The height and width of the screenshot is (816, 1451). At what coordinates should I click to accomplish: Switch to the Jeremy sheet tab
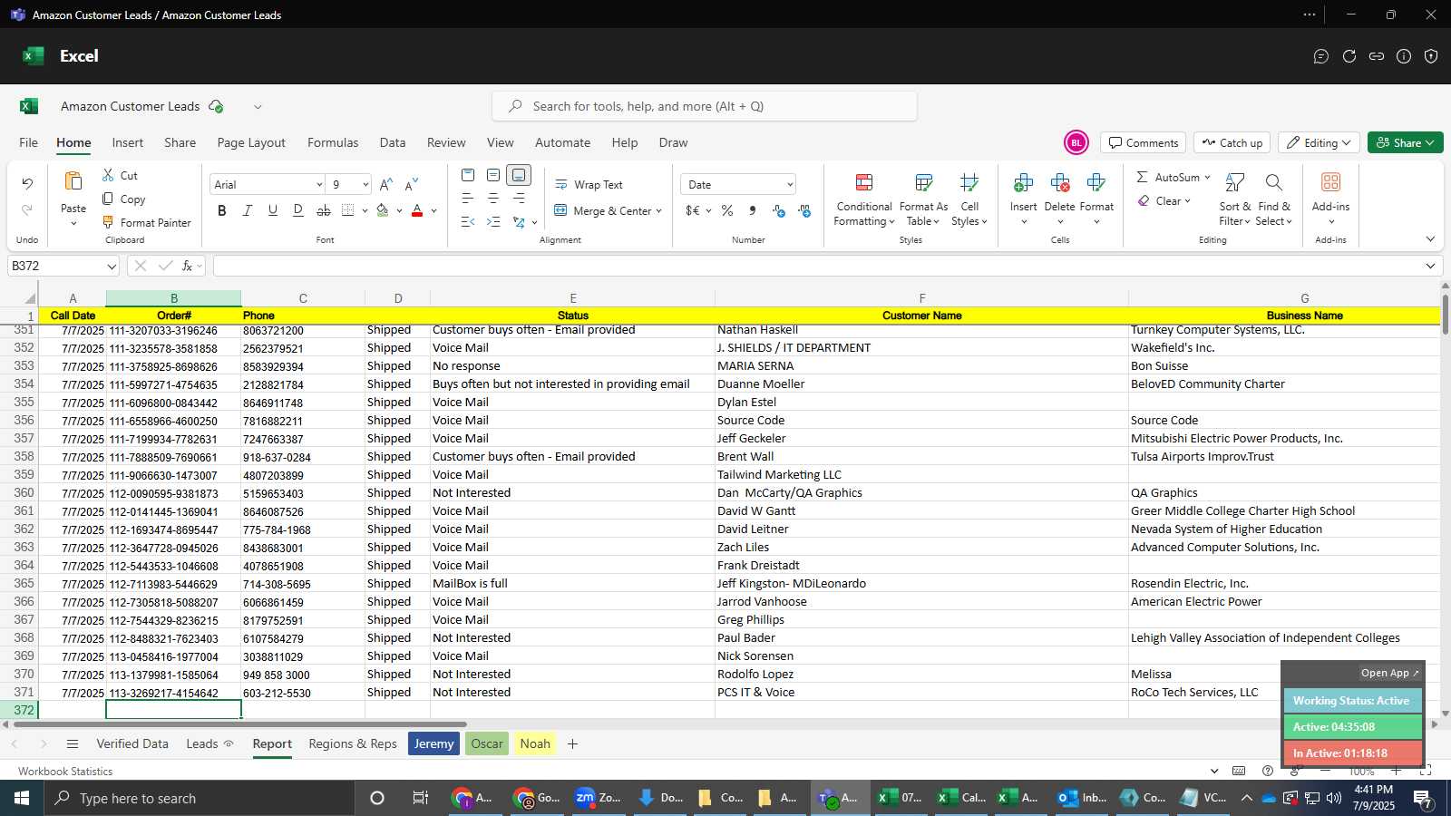coord(433,743)
